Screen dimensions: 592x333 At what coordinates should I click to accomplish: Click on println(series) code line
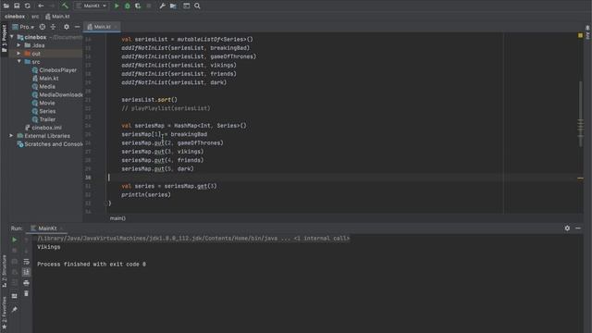tap(146, 195)
